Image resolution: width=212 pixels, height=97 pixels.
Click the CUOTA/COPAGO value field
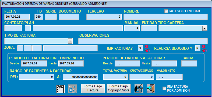pyautogui.click(x=142, y=77)
